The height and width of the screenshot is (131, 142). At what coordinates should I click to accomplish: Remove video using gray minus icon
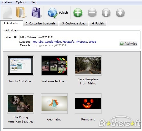pos(92,13)
